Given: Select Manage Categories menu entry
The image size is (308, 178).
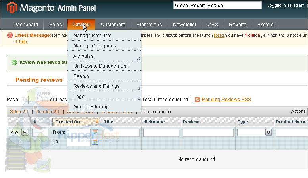Looking at the screenshot, I should (x=104, y=46).
